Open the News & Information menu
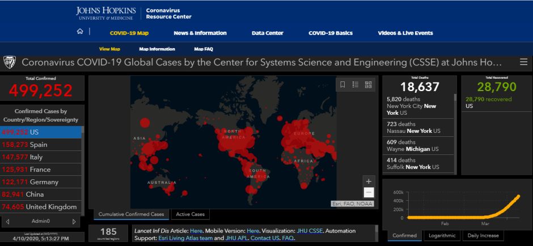The image size is (533, 246). (x=200, y=33)
